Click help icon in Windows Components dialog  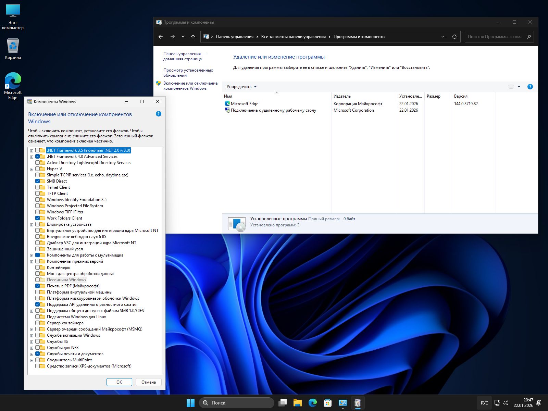pyautogui.click(x=158, y=114)
